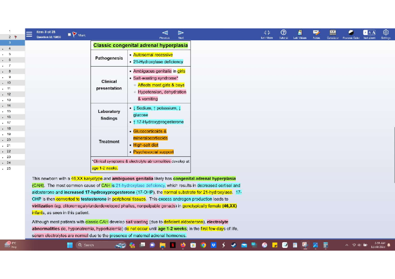Toggle the question list sidebar with hamburger icon

29,34
